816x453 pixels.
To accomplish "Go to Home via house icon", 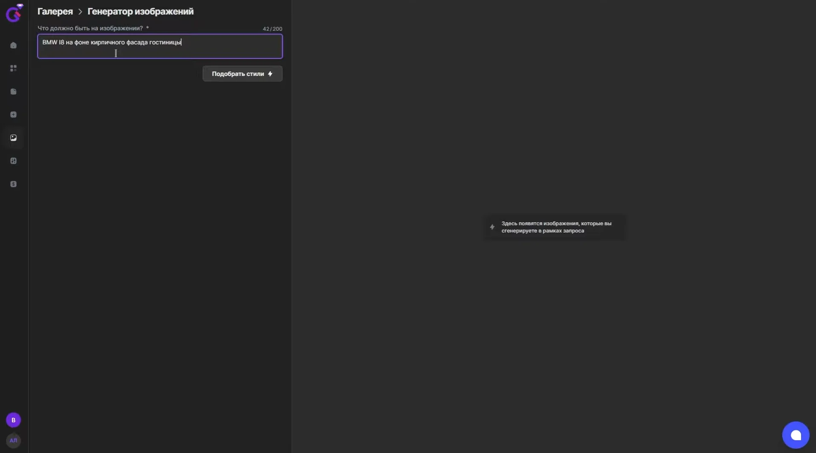I will coord(13,45).
